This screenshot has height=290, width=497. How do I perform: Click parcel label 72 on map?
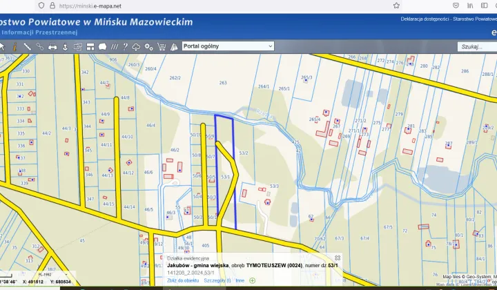(x=405, y=231)
